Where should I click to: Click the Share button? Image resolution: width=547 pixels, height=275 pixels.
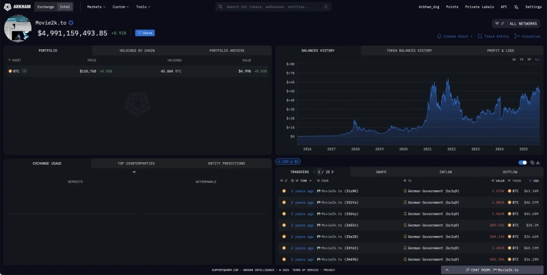[144, 33]
